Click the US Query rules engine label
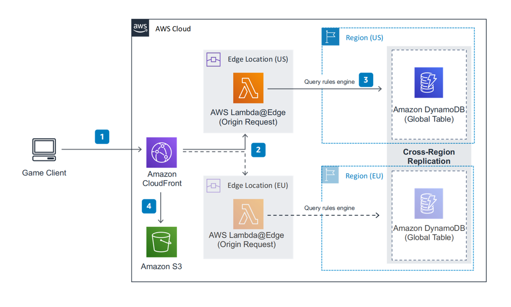The height and width of the screenshot is (307, 511). (x=329, y=82)
